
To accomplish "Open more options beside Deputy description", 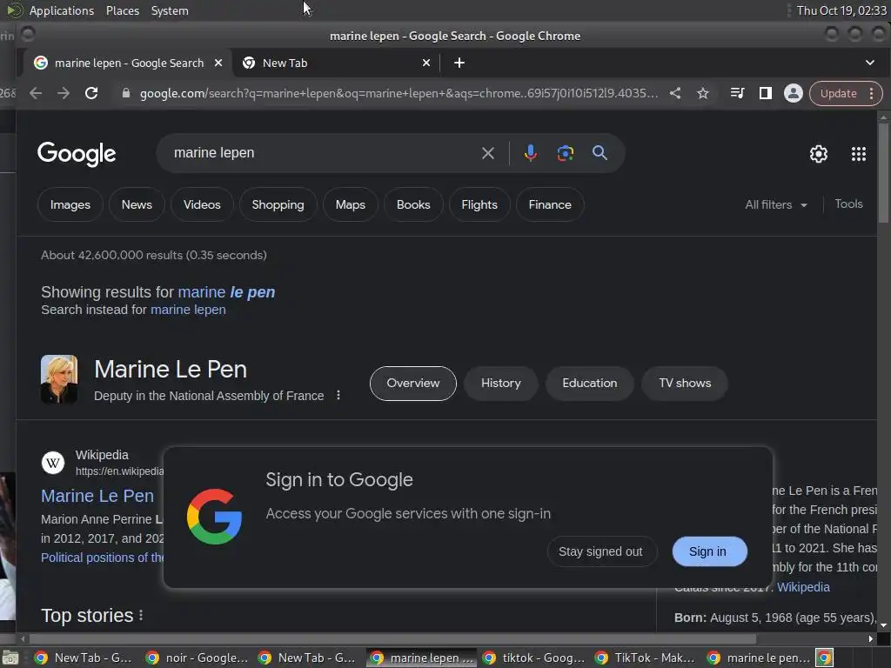I will pos(338,396).
